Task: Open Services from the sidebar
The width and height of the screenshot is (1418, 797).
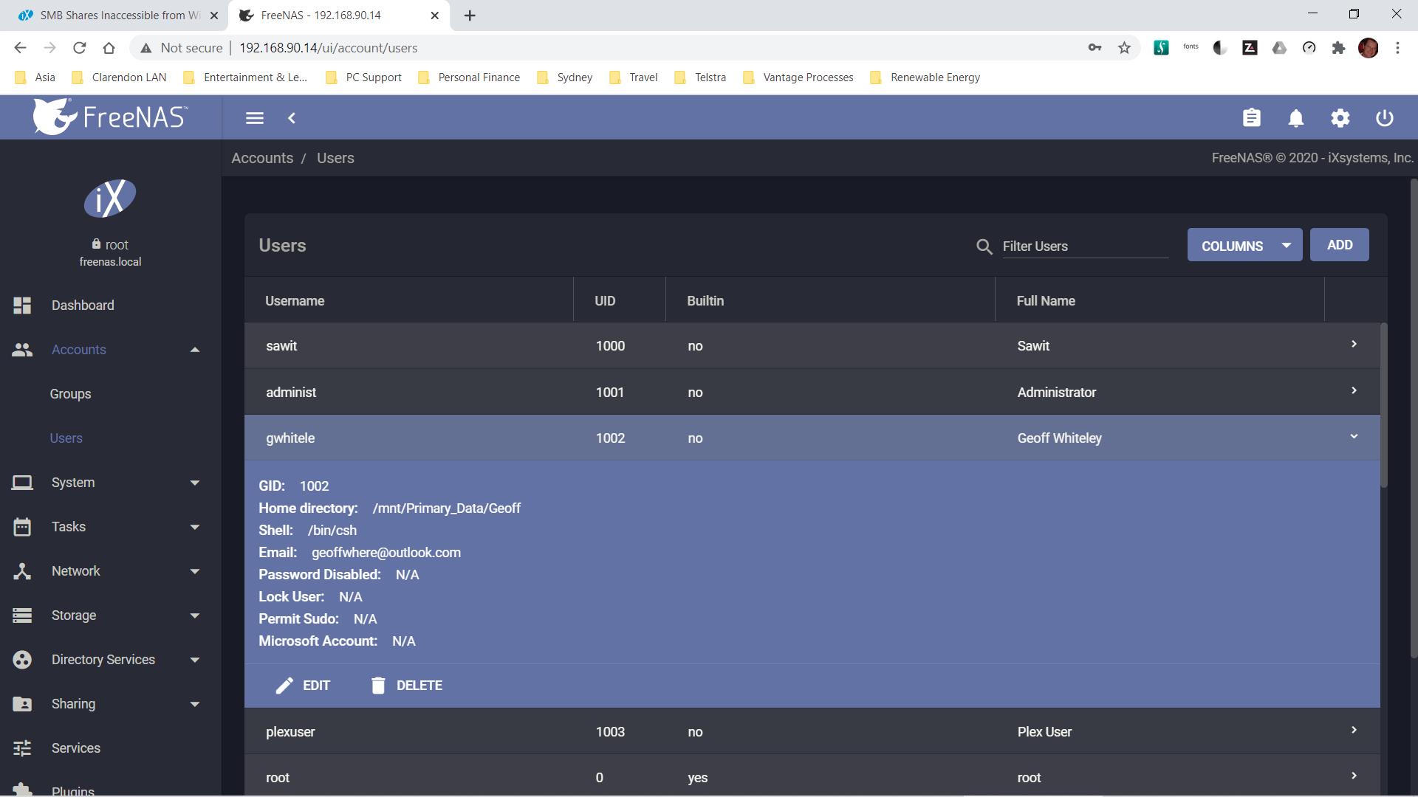Action: coord(111,748)
